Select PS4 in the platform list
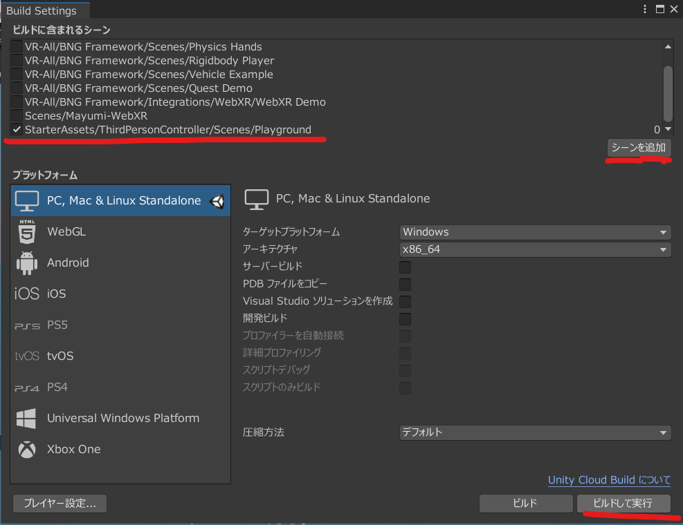683x525 pixels. pos(120,387)
